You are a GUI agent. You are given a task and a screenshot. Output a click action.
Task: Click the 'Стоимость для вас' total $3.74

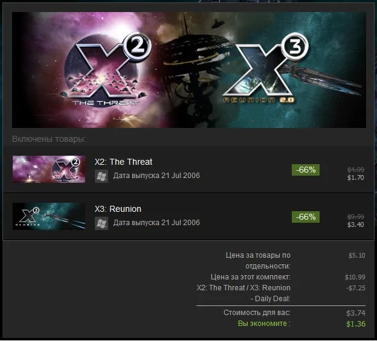(356, 313)
